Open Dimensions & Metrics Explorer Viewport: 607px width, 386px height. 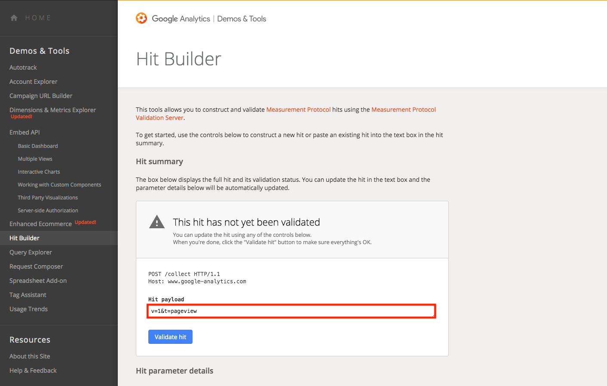coord(53,110)
